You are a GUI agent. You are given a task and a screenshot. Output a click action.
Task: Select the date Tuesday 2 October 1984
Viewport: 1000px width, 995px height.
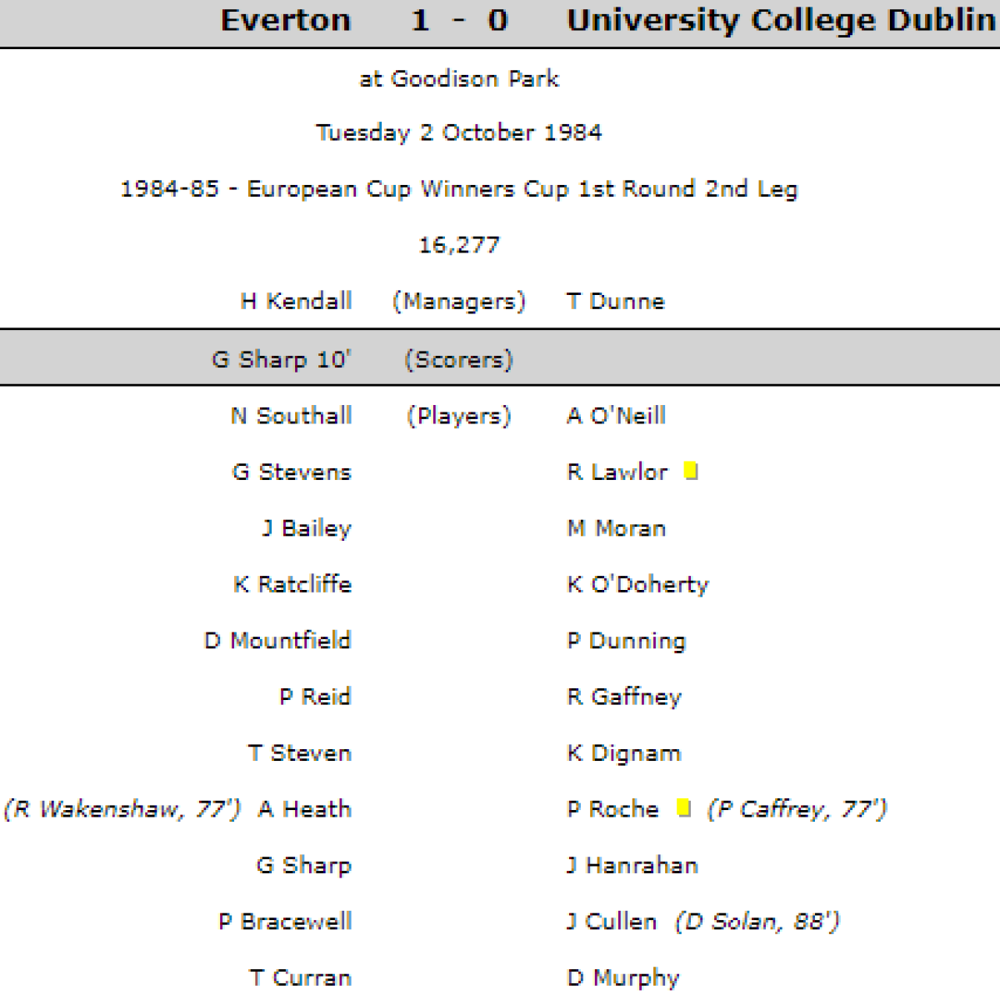click(x=458, y=132)
